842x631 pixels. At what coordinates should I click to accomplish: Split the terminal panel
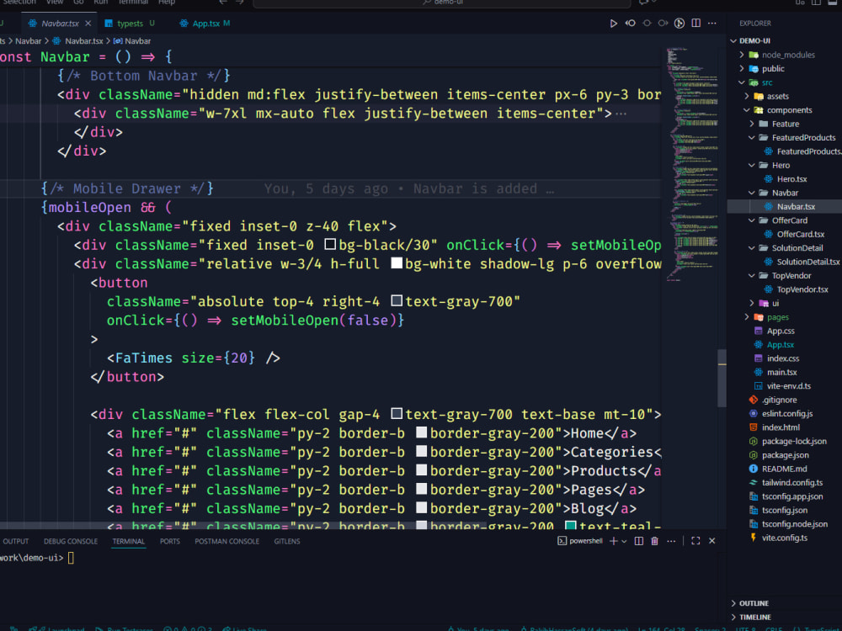tap(638, 541)
